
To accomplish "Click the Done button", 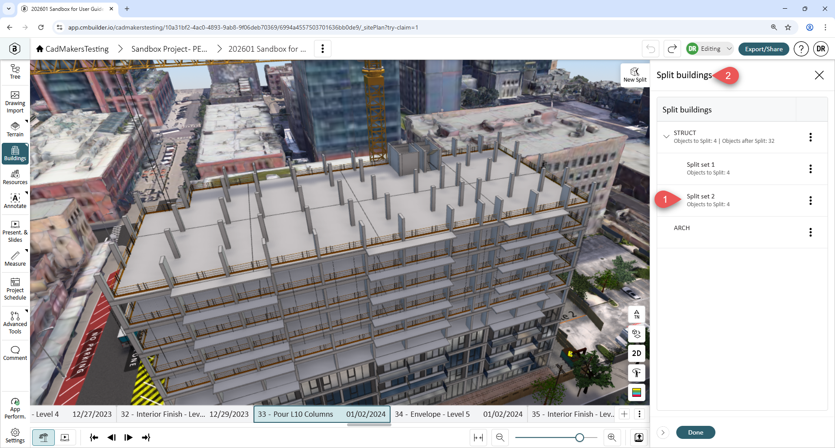I will tap(695, 432).
